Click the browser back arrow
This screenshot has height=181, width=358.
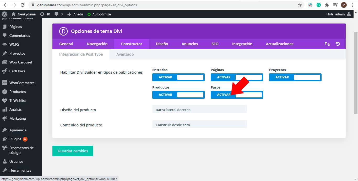coord(6,5)
